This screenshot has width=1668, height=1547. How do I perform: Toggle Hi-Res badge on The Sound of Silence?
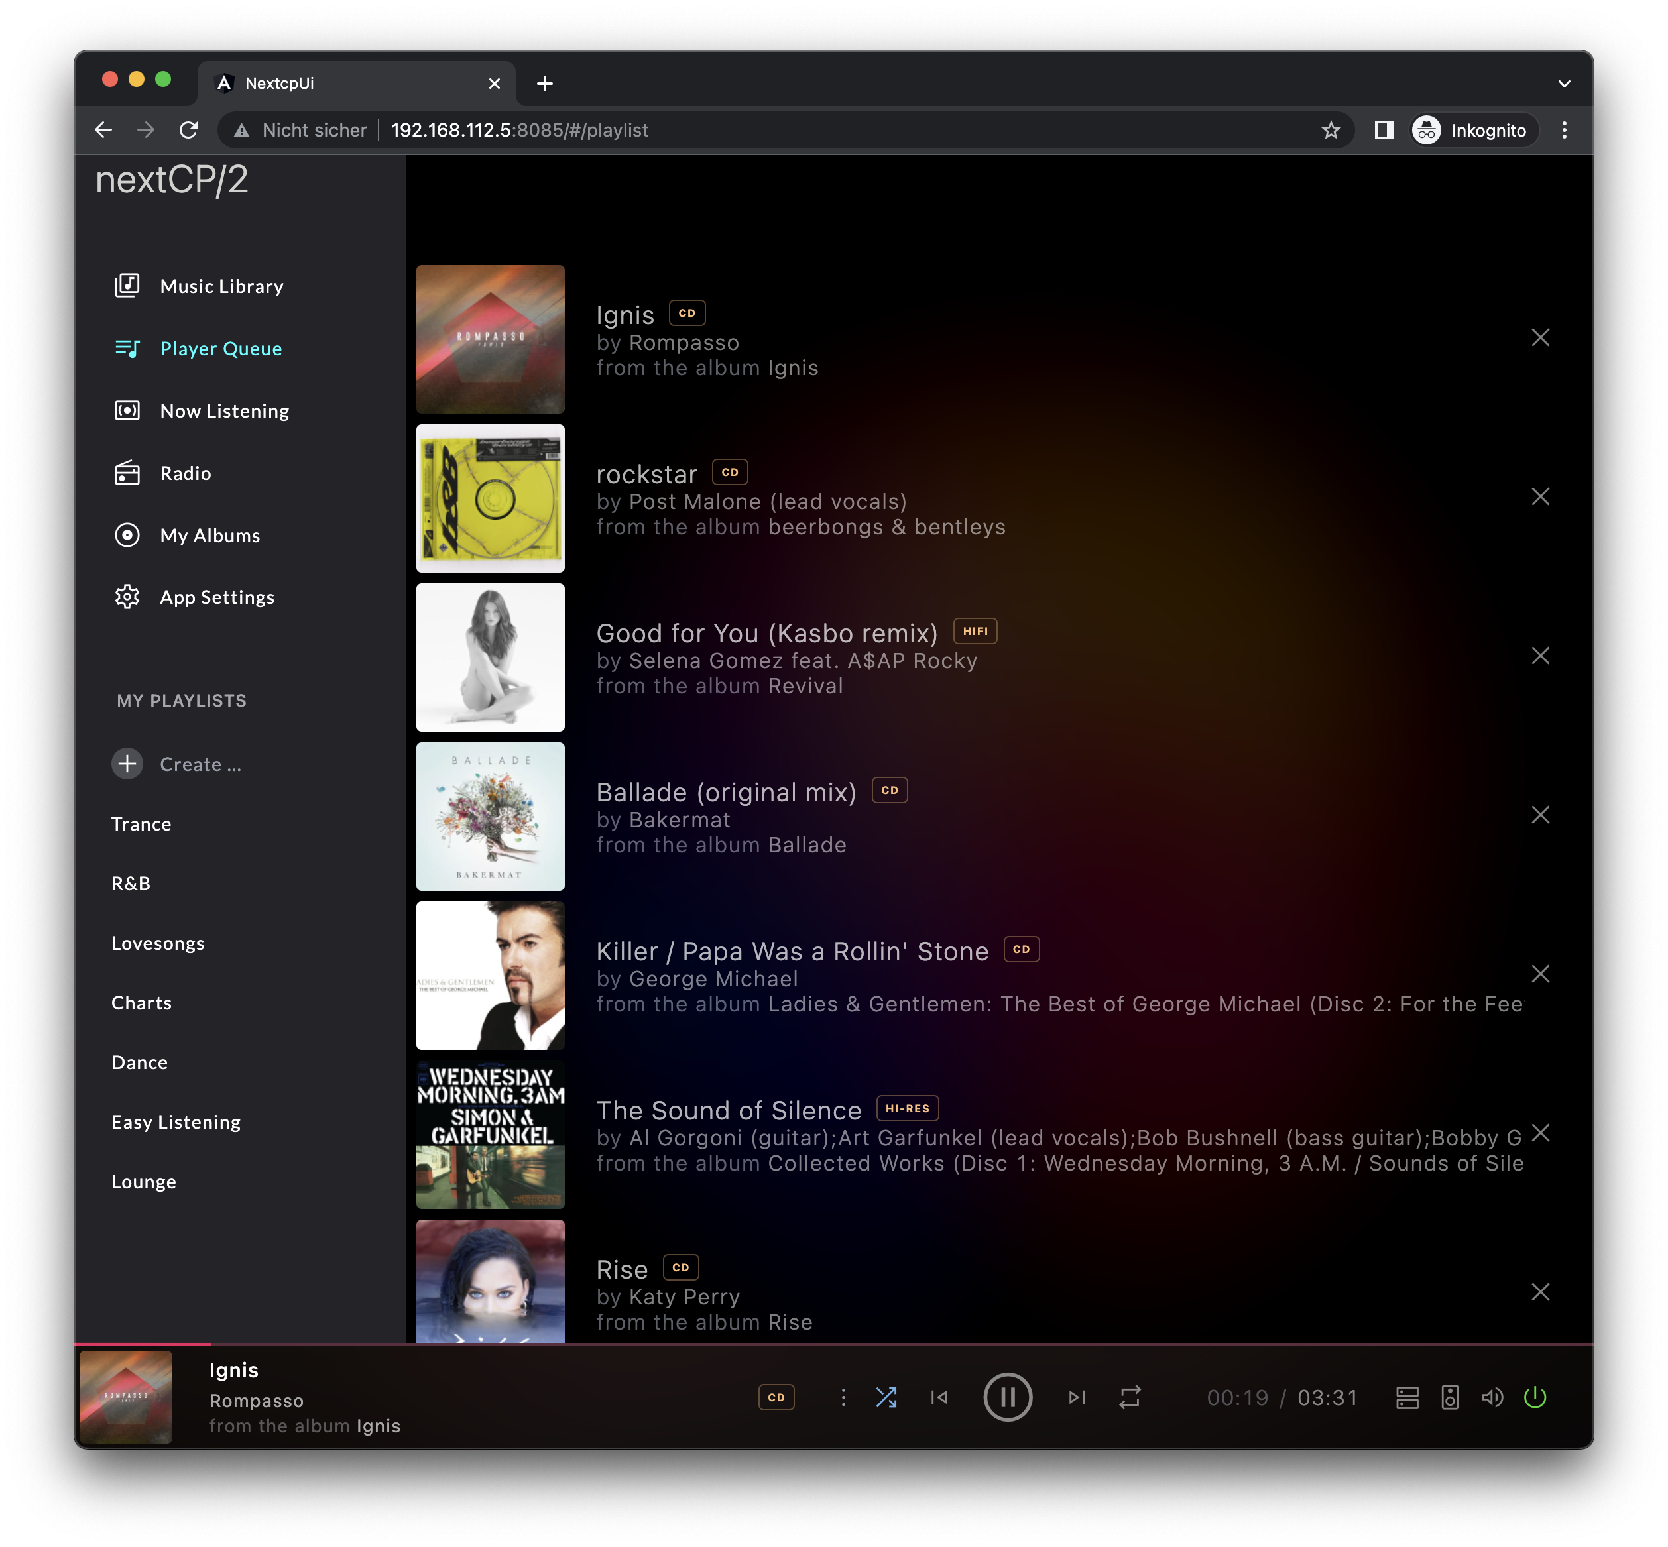pos(908,1110)
